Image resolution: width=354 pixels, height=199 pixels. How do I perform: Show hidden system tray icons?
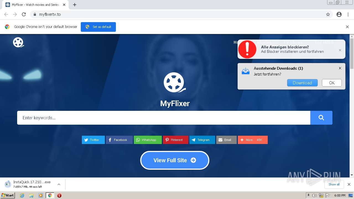308,195
